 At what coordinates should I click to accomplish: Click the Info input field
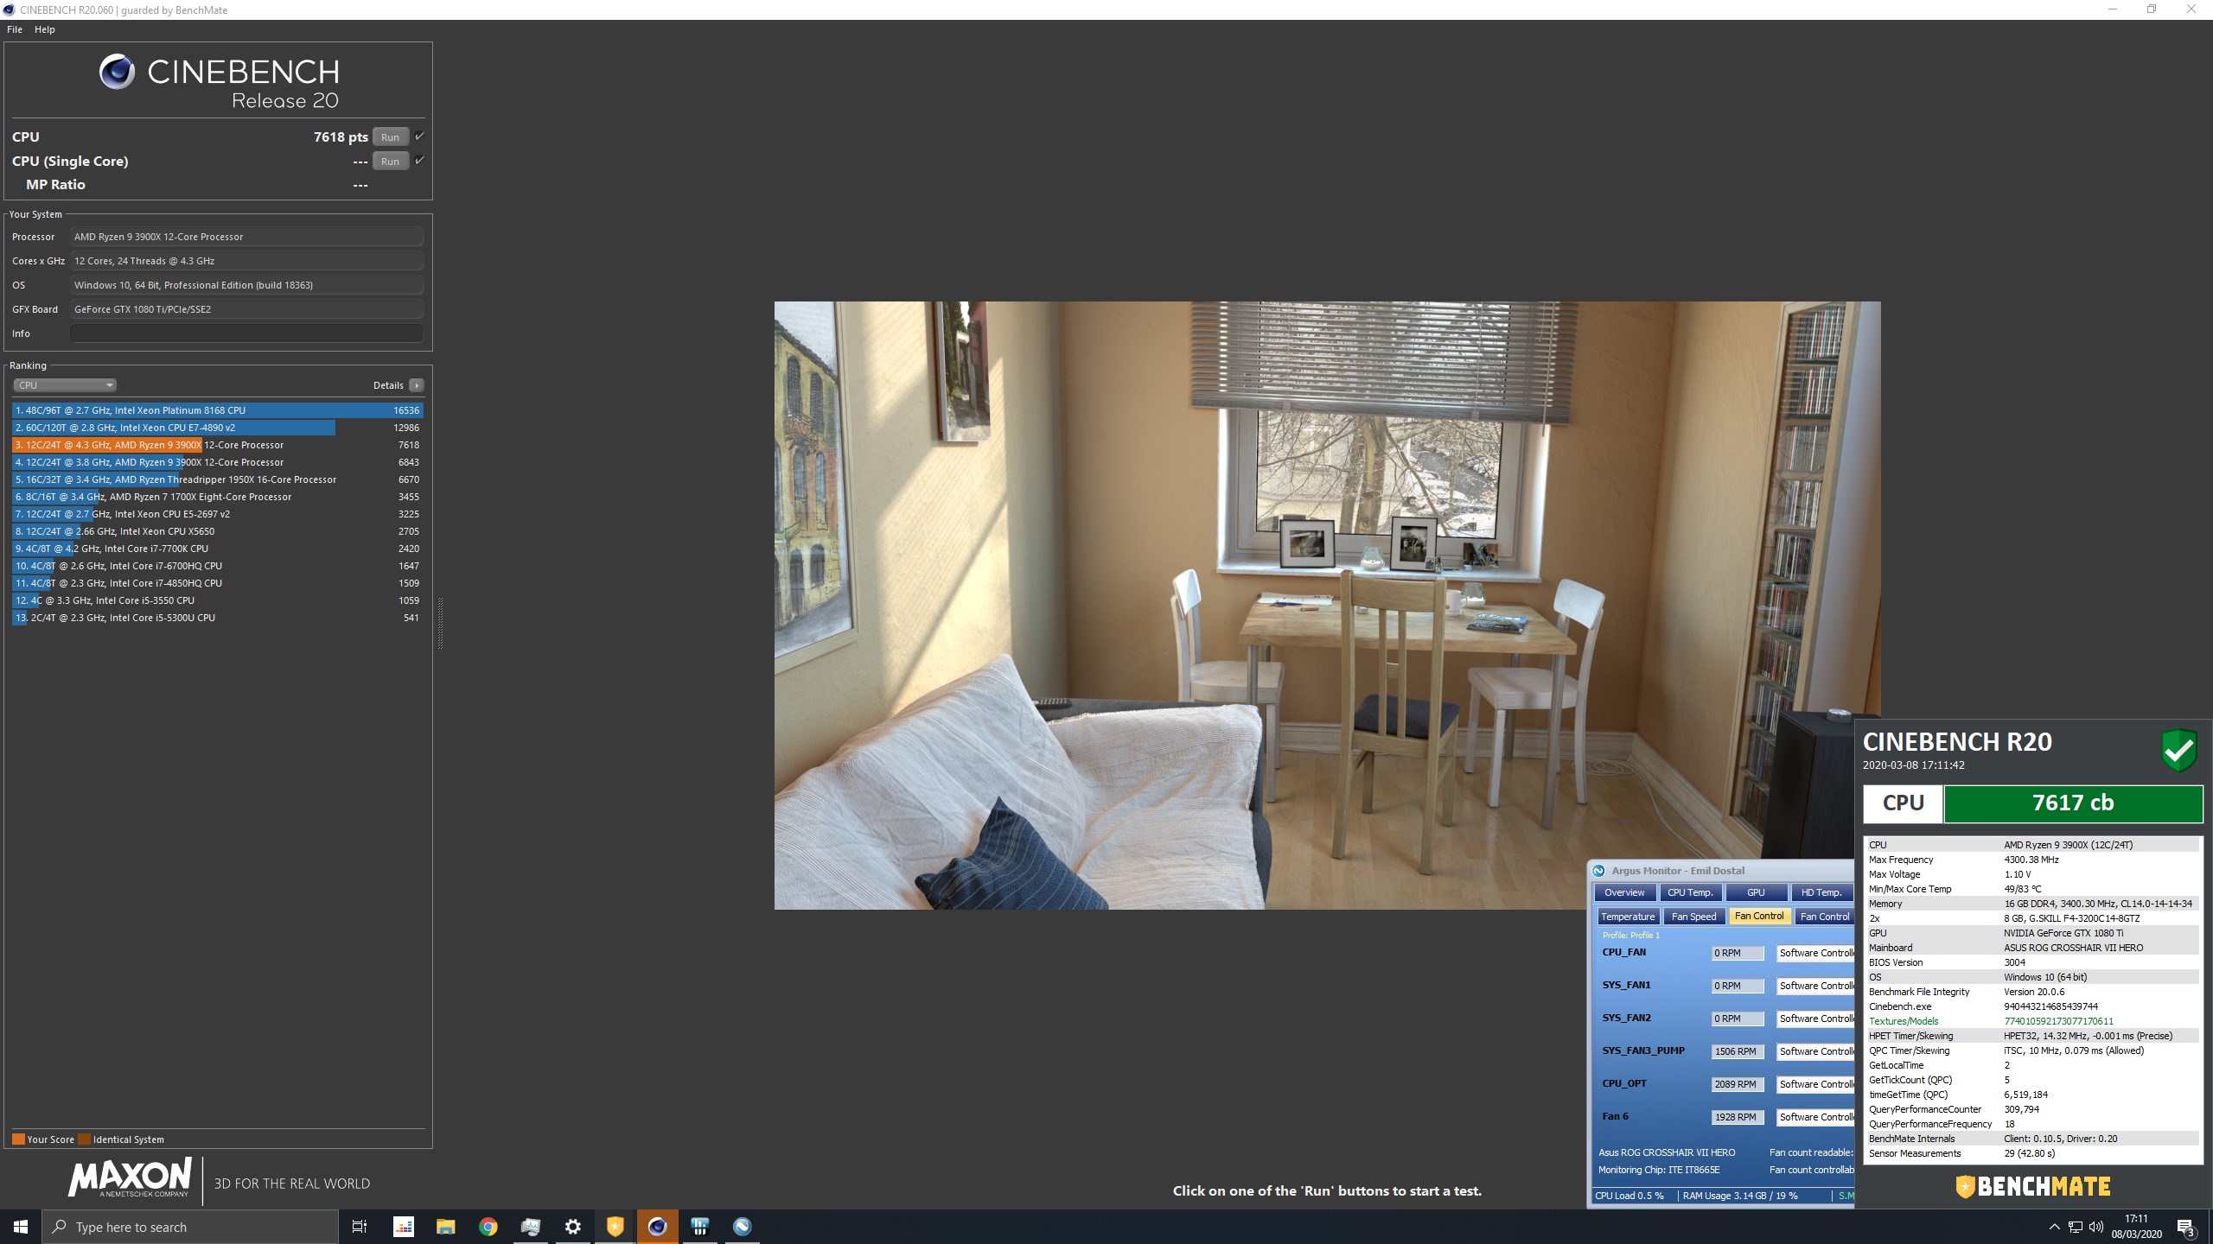246,333
